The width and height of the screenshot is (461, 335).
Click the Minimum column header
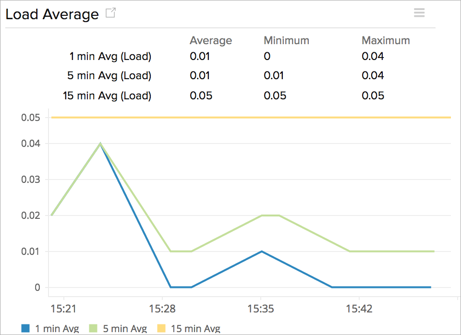pyautogui.click(x=286, y=40)
